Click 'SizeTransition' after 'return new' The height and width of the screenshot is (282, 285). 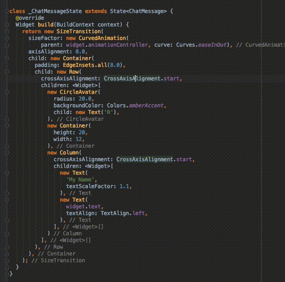pos(79,31)
